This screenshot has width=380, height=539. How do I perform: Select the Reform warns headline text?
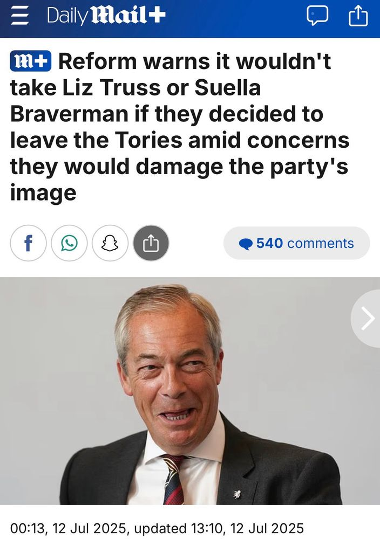(180, 127)
